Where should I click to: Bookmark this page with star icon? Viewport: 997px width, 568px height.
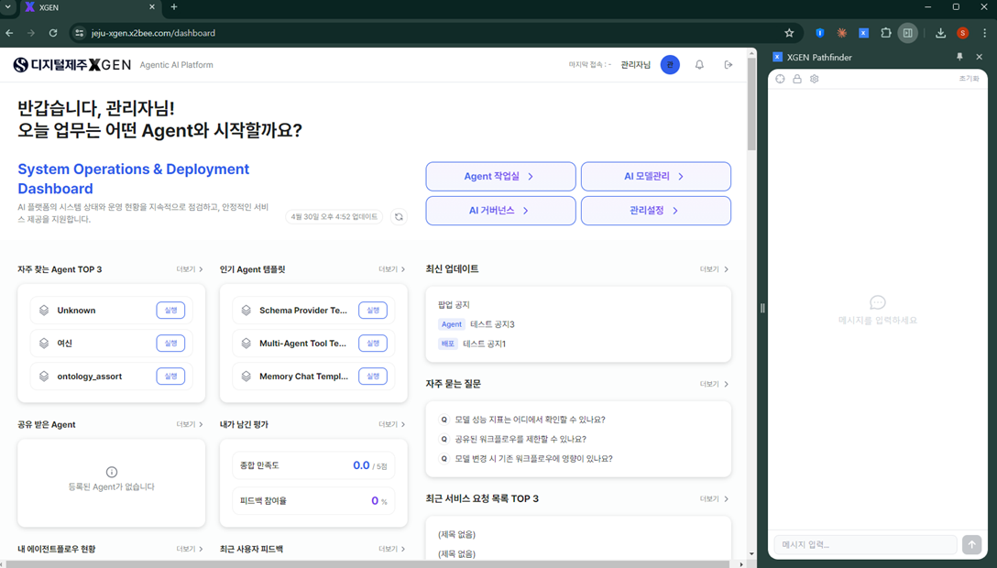pos(789,33)
